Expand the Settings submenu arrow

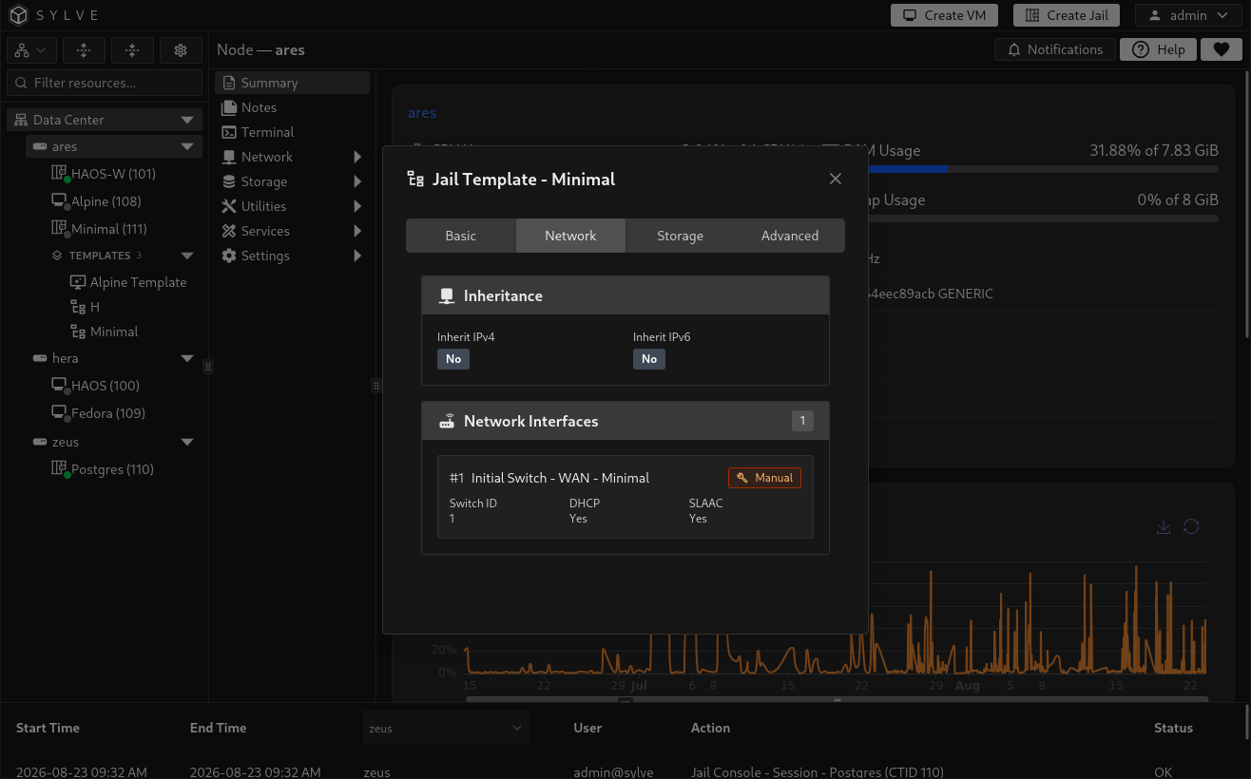[x=357, y=256]
